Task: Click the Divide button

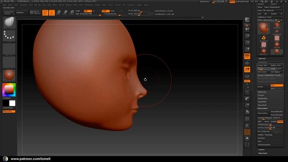Action: [264, 87]
